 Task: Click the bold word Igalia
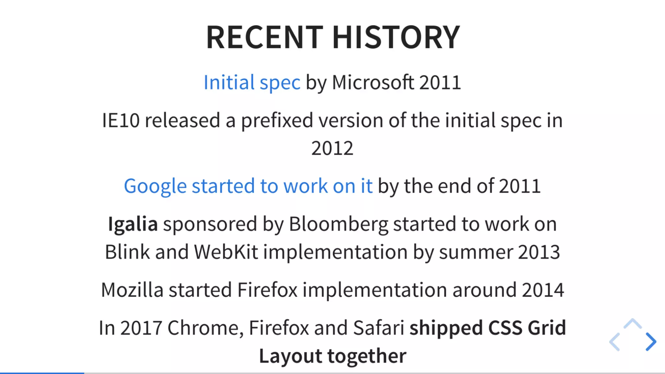click(x=133, y=224)
